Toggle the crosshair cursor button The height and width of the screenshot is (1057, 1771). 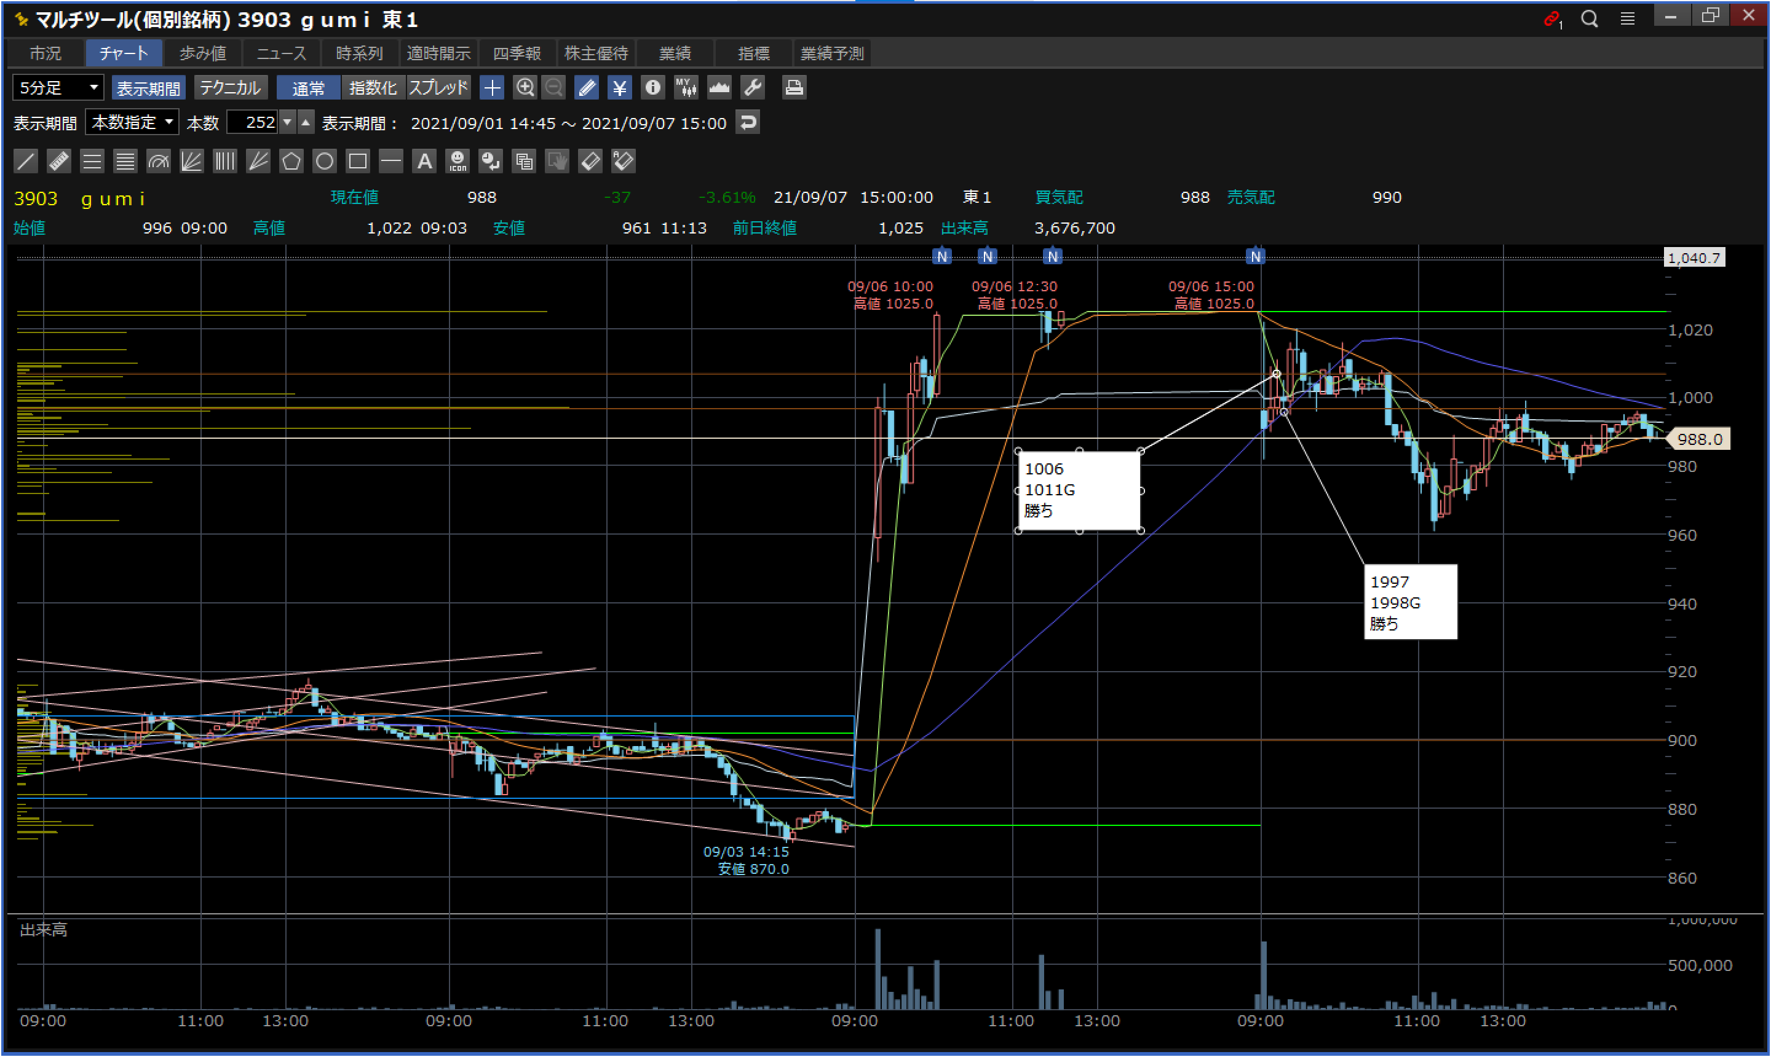[492, 88]
